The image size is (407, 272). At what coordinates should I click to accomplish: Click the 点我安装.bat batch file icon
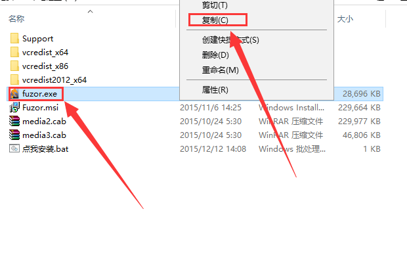click(14, 148)
